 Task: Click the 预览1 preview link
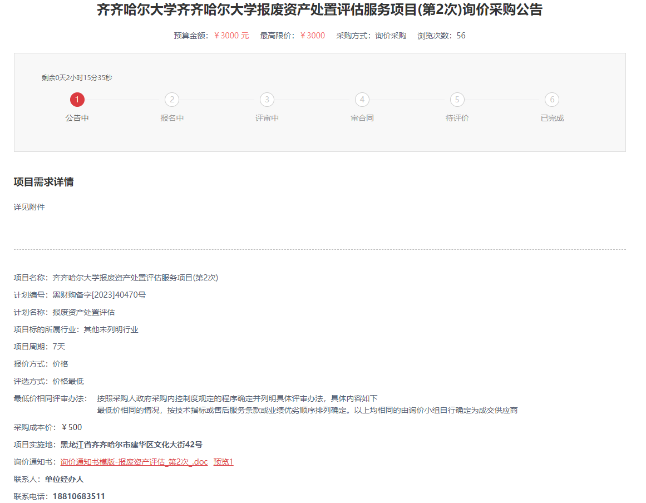pyautogui.click(x=223, y=462)
